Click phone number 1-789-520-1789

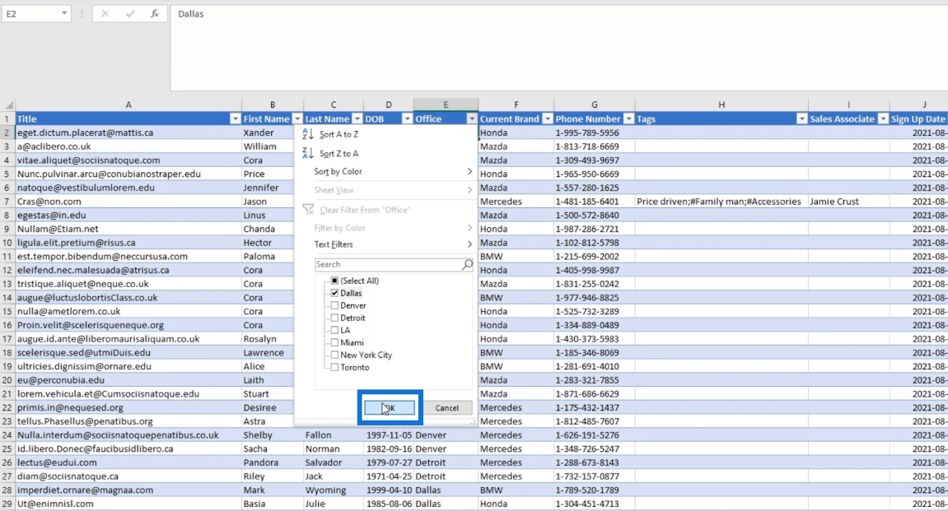click(595, 490)
